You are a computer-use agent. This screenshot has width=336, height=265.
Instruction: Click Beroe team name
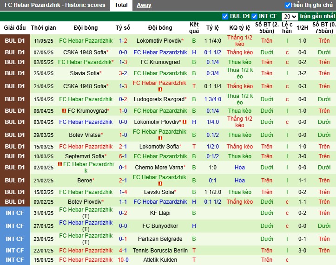[x=85, y=181]
